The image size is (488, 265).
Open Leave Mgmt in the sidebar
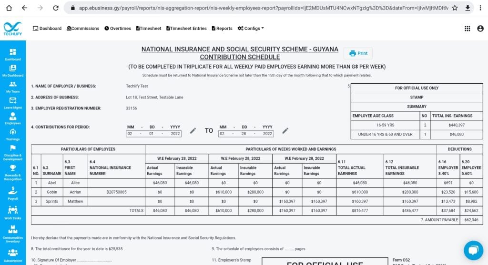coord(13,103)
